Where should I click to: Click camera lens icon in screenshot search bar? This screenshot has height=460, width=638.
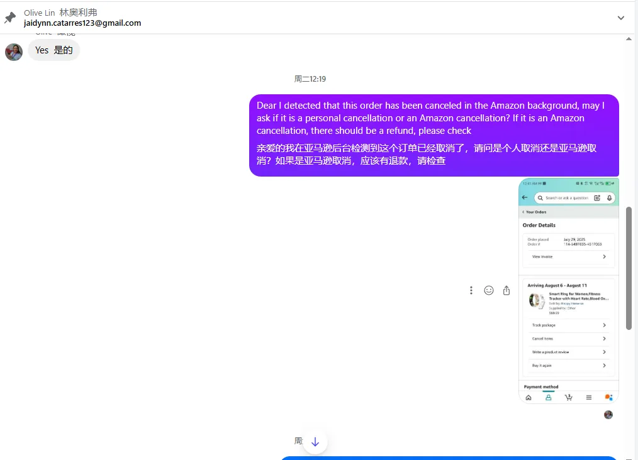[597, 198]
